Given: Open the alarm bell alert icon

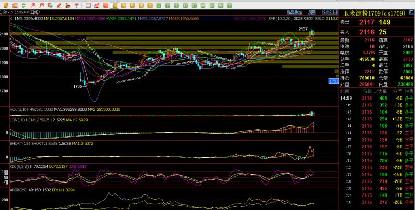Looking at the screenshot, I should click(x=68, y=5).
